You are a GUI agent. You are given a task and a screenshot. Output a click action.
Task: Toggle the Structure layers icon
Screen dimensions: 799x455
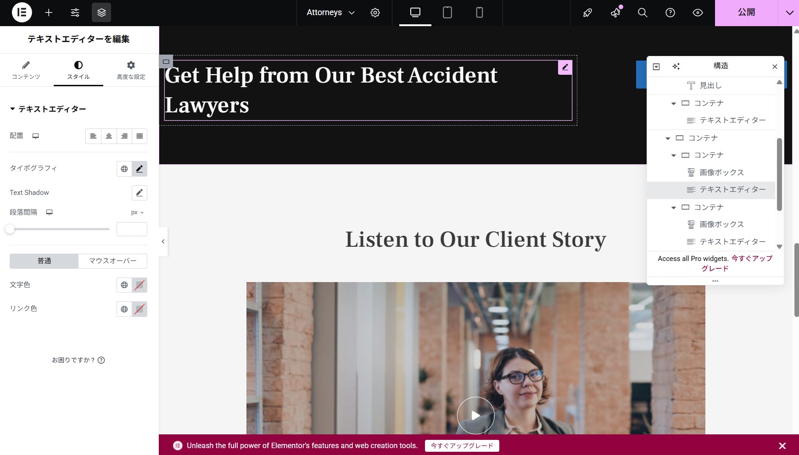point(101,13)
